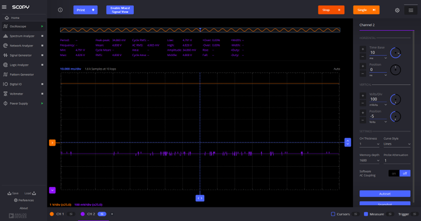Image resolution: width=421 pixels, height=221 pixels.
Task: Toggle the general settings sliders icon
Action: coord(411,10)
